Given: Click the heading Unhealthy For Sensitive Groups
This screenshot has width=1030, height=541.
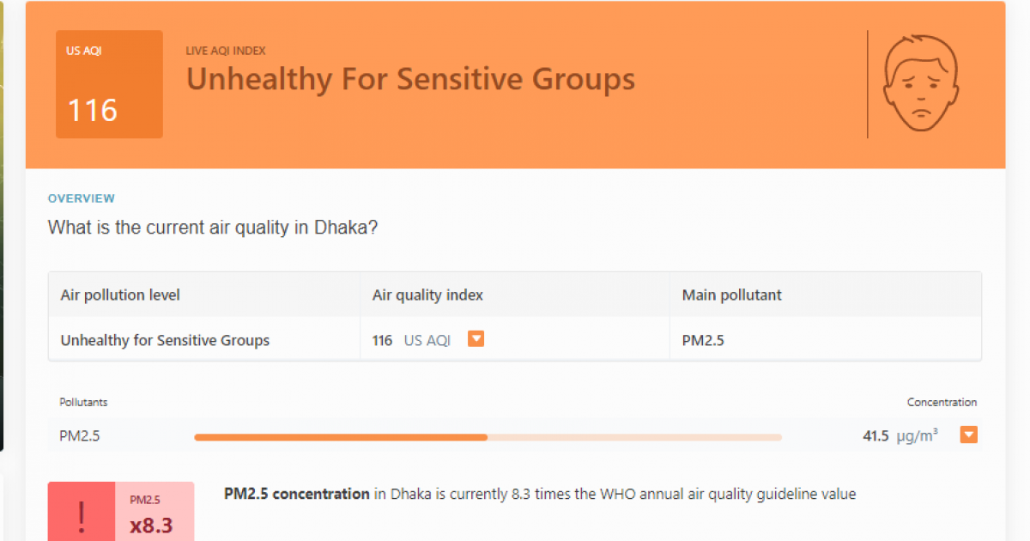Looking at the screenshot, I should 410,79.
